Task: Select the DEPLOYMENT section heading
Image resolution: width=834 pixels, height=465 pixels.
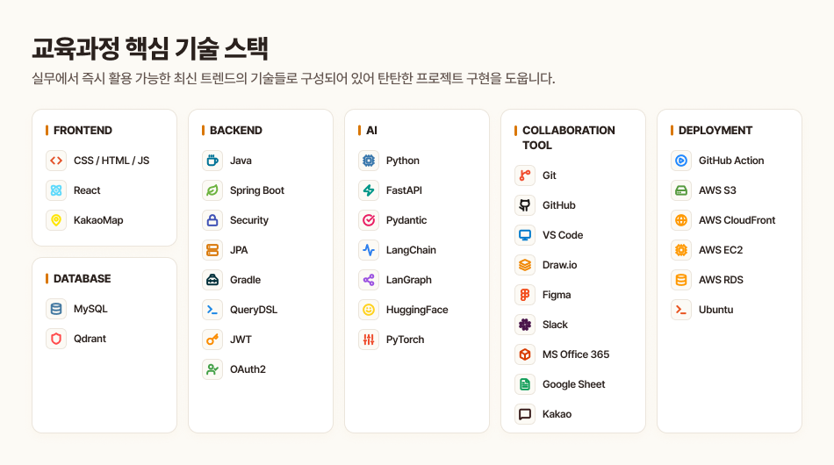Action: [715, 130]
